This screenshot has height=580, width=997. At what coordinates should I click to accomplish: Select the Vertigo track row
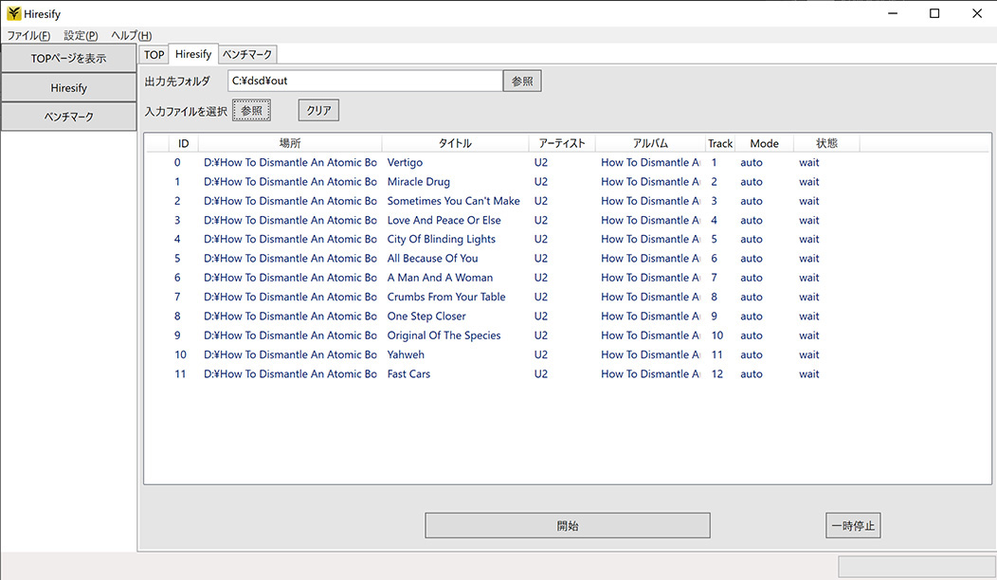point(405,163)
